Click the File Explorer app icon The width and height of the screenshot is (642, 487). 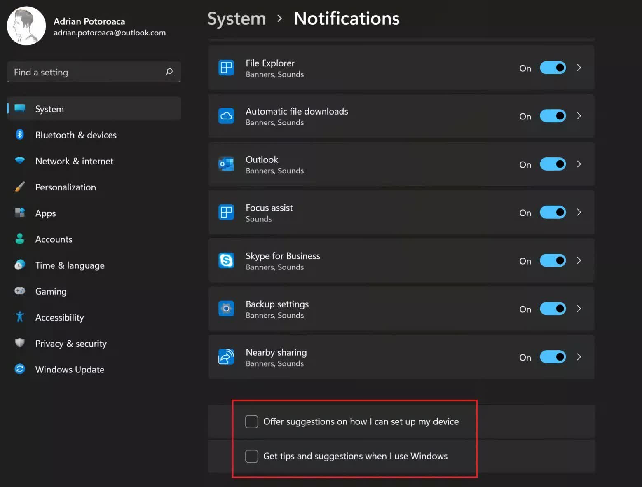pos(226,67)
